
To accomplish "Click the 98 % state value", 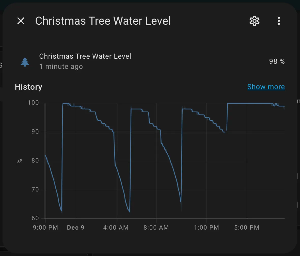I will tap(277, 61).
